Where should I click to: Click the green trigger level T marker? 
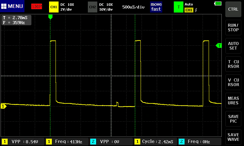click(219, 46)
